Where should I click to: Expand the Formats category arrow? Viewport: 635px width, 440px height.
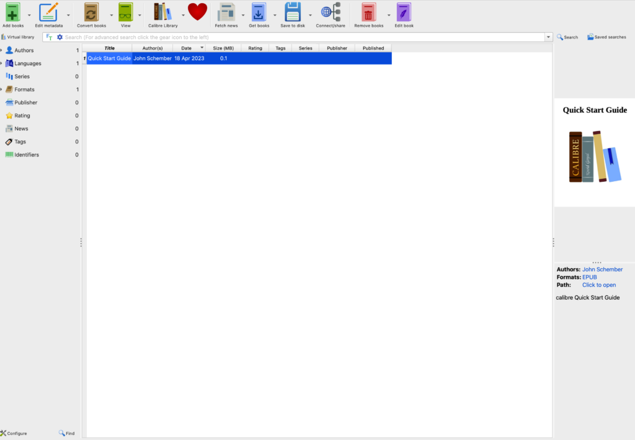click(x=2, y=89)
